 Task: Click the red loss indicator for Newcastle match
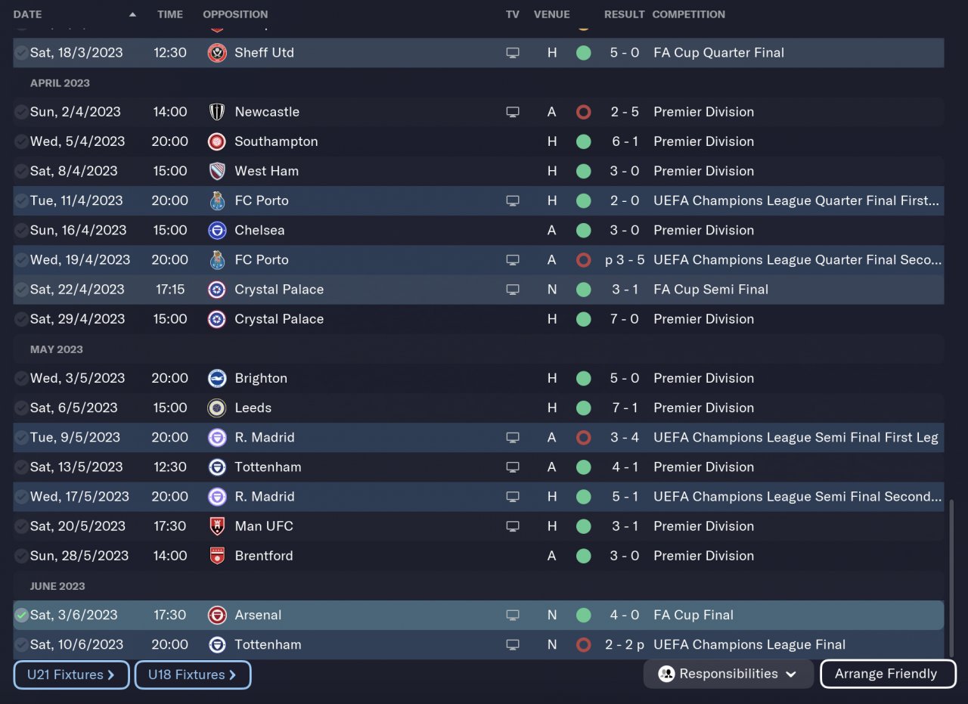(x=583, y=112)
